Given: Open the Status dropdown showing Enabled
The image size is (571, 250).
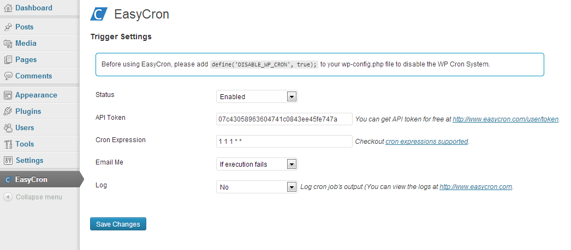Looking at the screenshot, I should [257, 96].
